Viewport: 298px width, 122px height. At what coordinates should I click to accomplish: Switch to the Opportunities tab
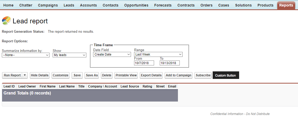click(x=136, y=5)
